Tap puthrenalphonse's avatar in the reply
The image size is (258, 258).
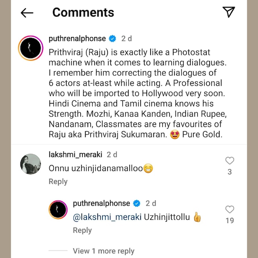pyautogui.click(x=58, y=209)
